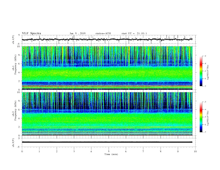The image size is (220, 170).
Task: Click the date 'Jan. 8 , 2018'
Action: click(x=77, y=33)
